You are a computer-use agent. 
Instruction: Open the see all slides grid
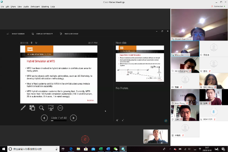(32, 108)
